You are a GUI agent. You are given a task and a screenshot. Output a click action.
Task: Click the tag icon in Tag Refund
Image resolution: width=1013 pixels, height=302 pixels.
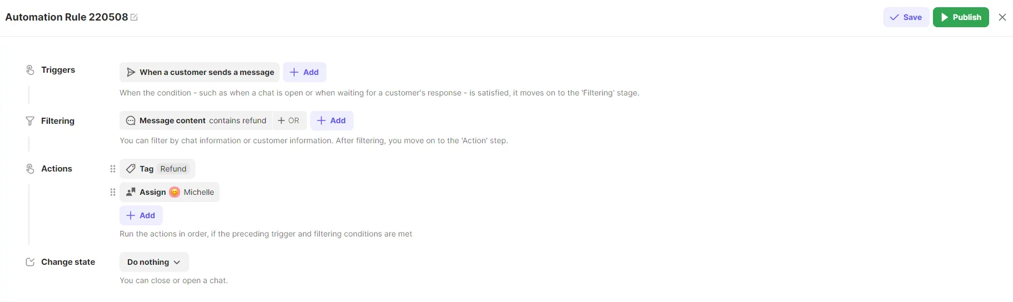coord(131,169)
